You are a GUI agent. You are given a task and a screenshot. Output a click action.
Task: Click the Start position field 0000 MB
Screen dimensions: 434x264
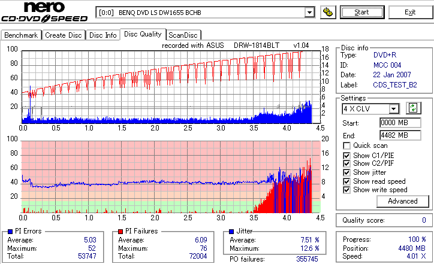point(400,123)
